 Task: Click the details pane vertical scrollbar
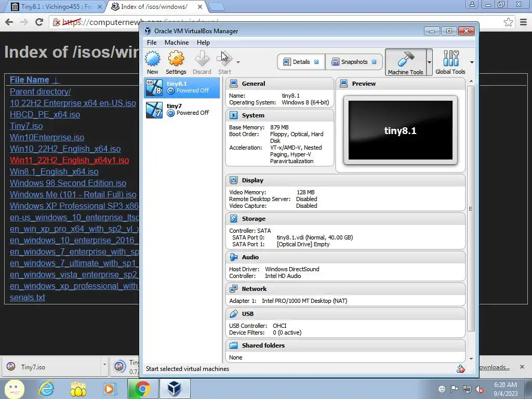tap(471, 209)
